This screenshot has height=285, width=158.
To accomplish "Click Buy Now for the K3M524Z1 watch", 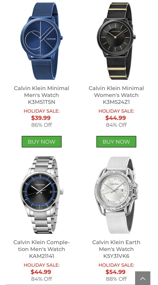I will [x=116, y=142].
